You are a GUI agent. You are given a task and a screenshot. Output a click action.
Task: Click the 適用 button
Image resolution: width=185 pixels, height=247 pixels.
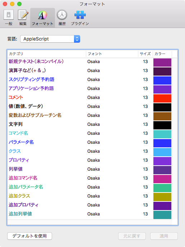coord(164,236)
